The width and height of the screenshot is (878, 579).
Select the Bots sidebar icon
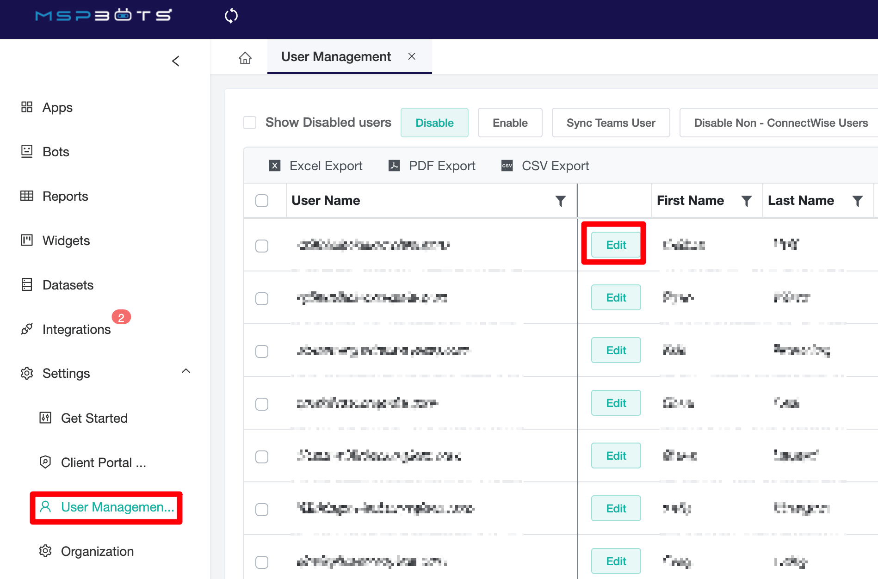pyautogui.click(x=55, y=152)
